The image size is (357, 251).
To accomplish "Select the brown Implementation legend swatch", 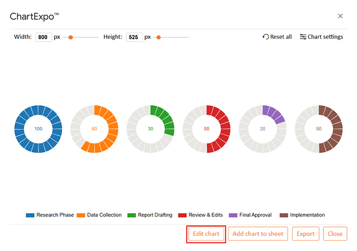I will click(x=284, y=215).
